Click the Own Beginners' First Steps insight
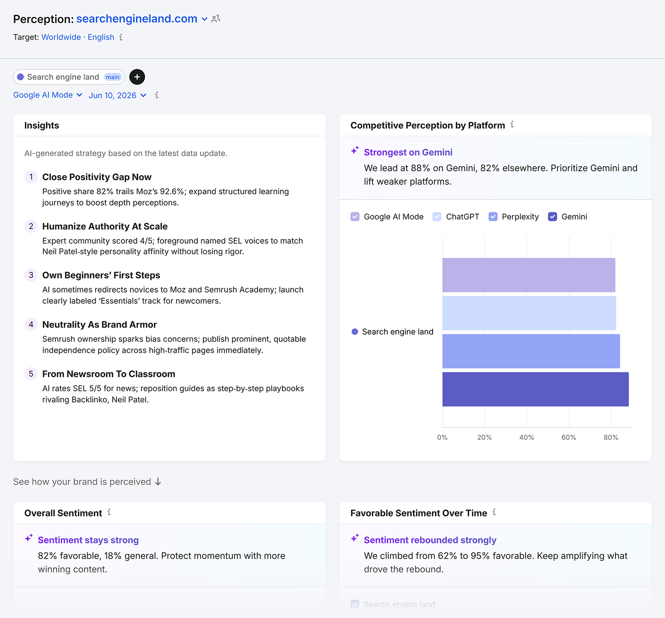This screenshot has height=618, width=665. (x=101, y=275)
